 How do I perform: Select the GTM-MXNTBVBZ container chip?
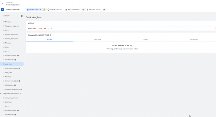click(55, 10)
